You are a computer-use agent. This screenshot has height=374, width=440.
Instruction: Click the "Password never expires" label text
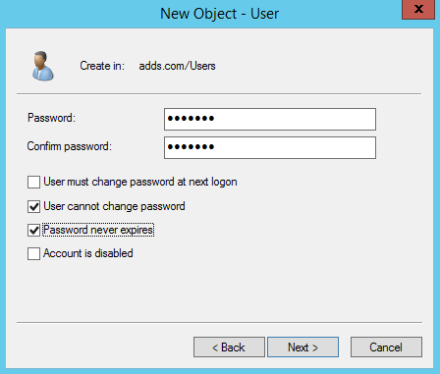(x=98, y=230)
